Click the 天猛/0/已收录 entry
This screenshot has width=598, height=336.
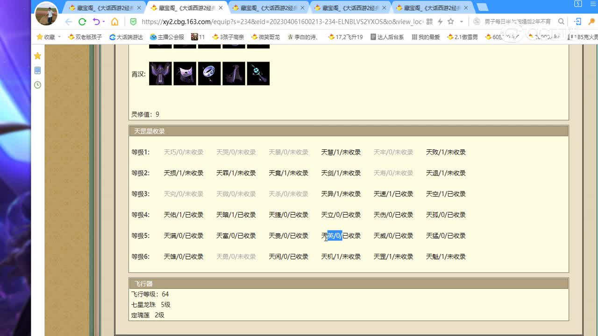click(446, 236)
